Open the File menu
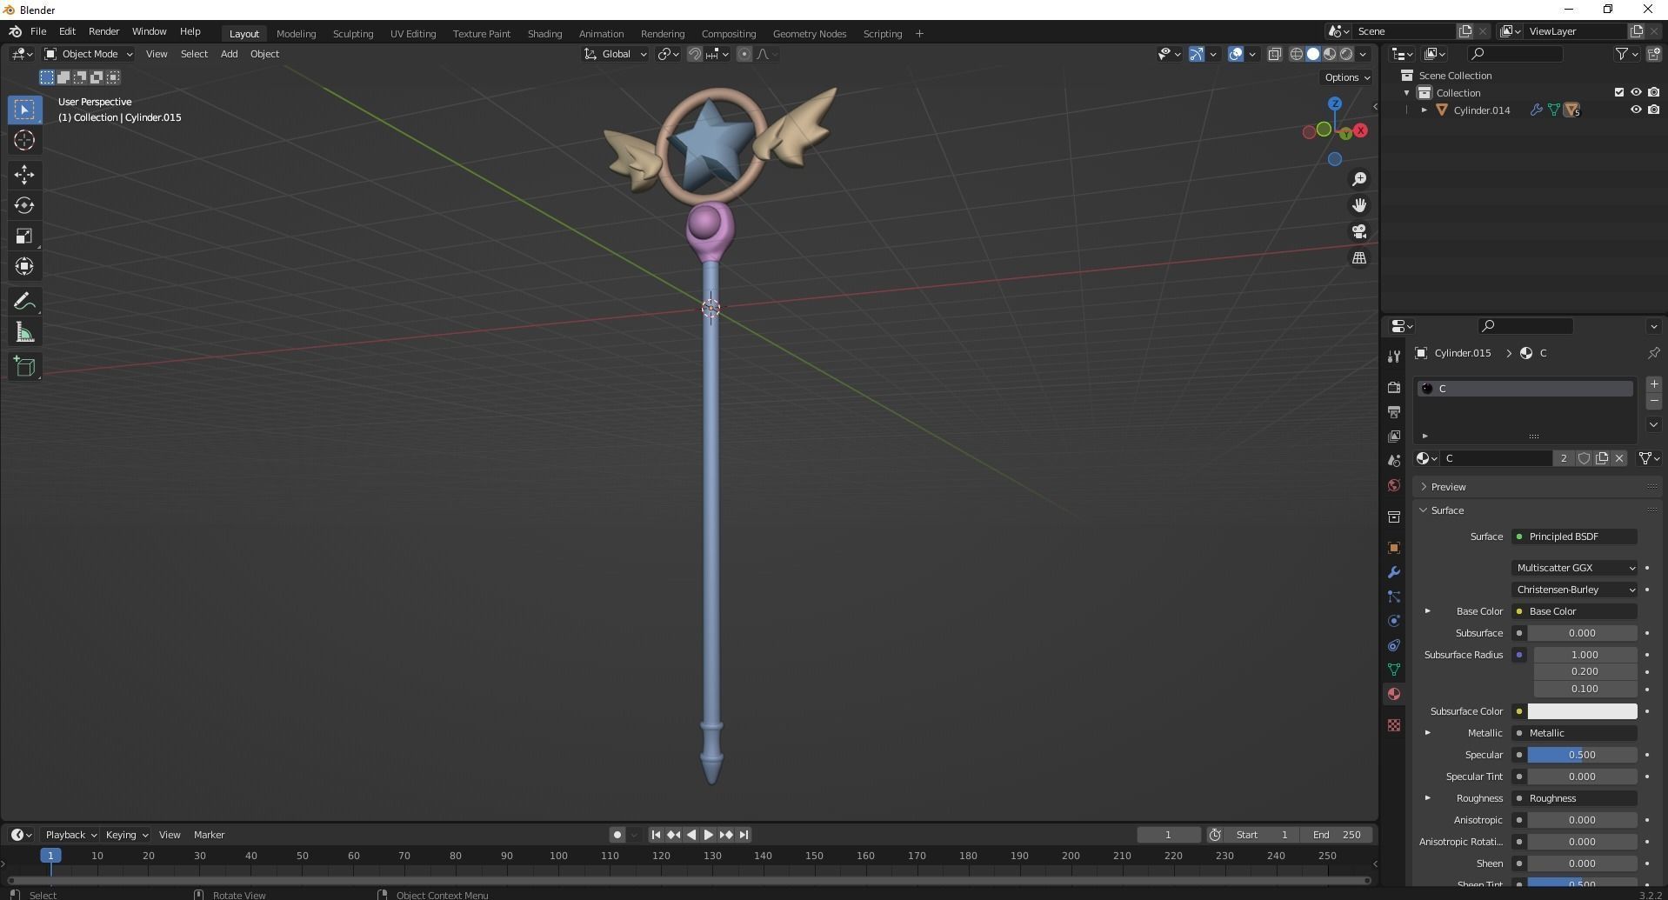Image resolution: width=1668 pixels, height=900 pixels. coord(38,31)
